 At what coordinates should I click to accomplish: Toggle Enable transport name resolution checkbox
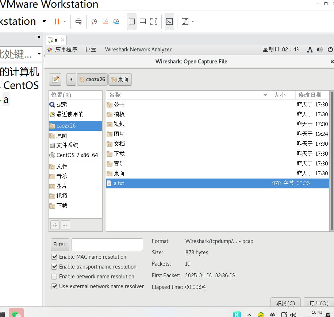54,267
